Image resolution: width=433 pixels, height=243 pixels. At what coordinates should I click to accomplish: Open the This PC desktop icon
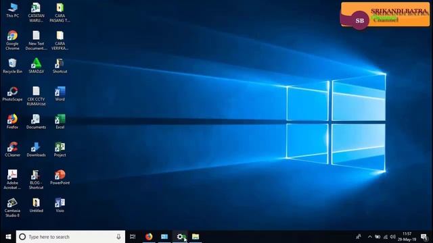tap(12, 10)
